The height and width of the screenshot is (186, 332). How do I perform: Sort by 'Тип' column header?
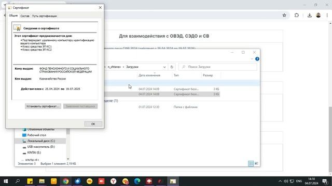[176, 75]
